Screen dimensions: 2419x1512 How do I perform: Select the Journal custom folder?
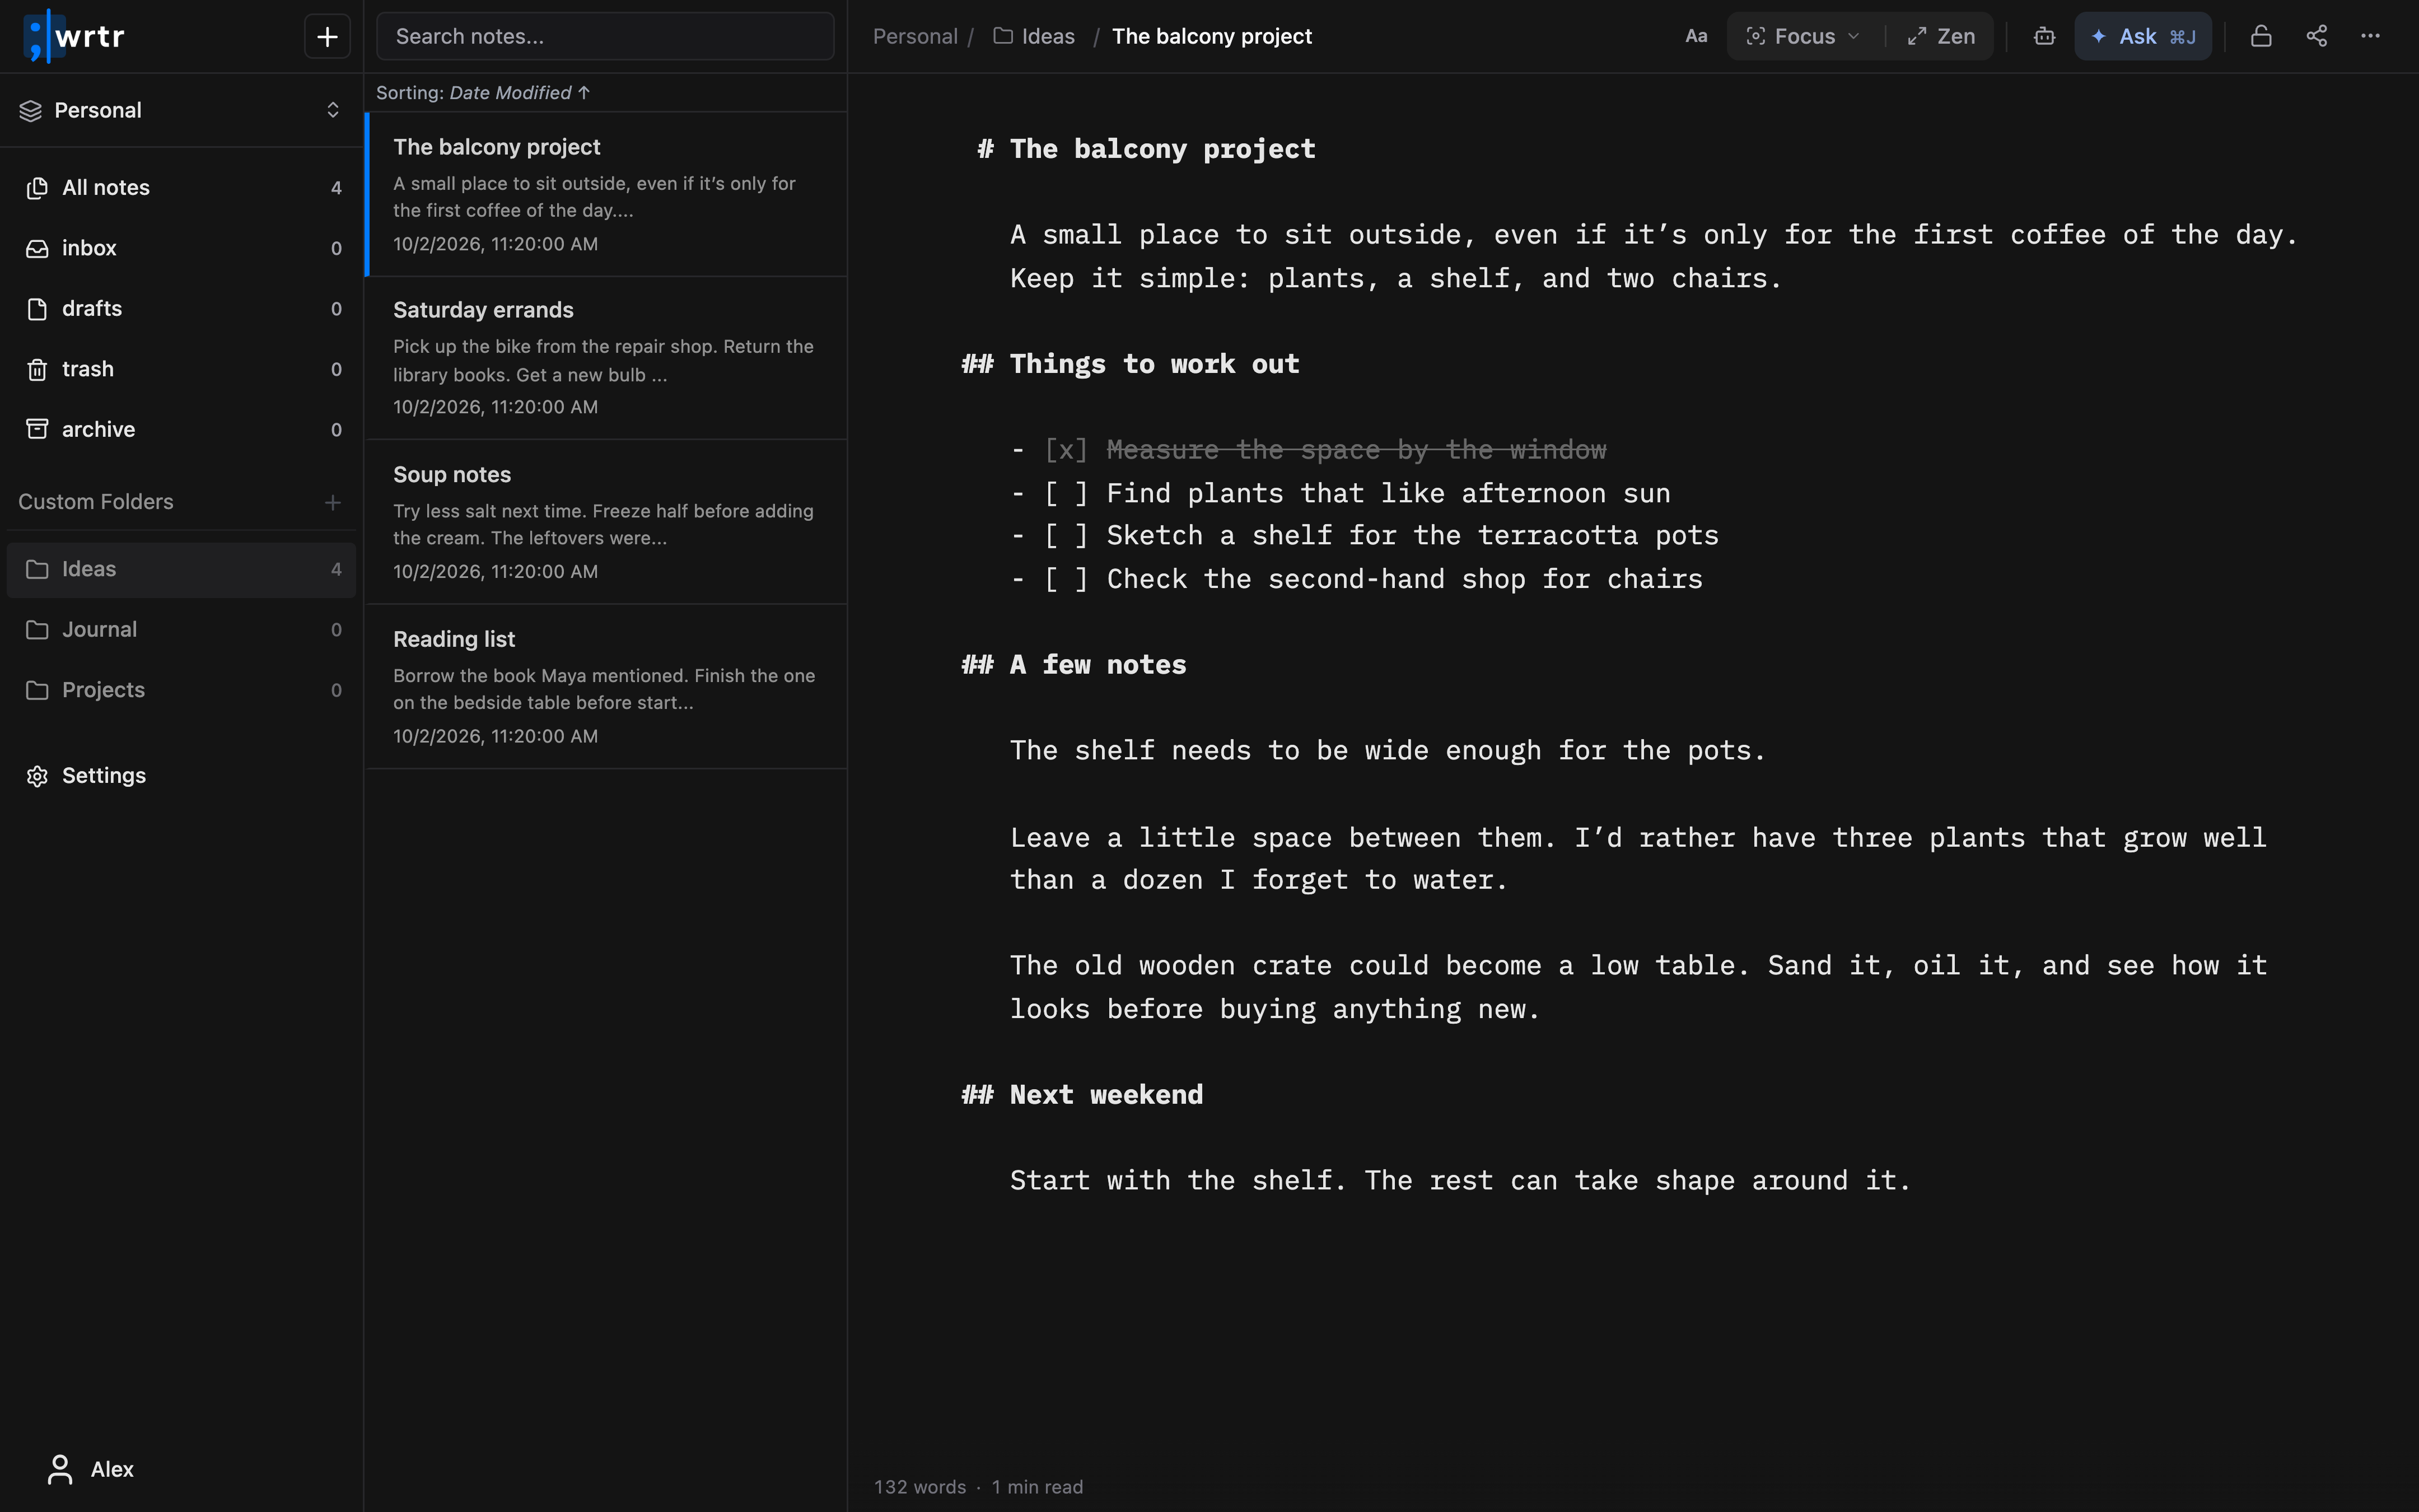(181, 630)
